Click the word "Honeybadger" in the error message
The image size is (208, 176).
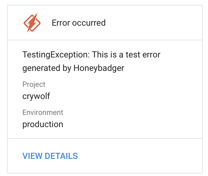[x=99, y=68]
